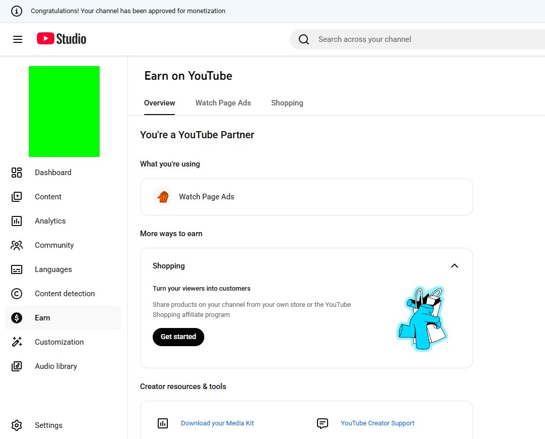Open Dashboard in the sidebar
This screenshot has height=439, width=545.
tap(63, 173)
